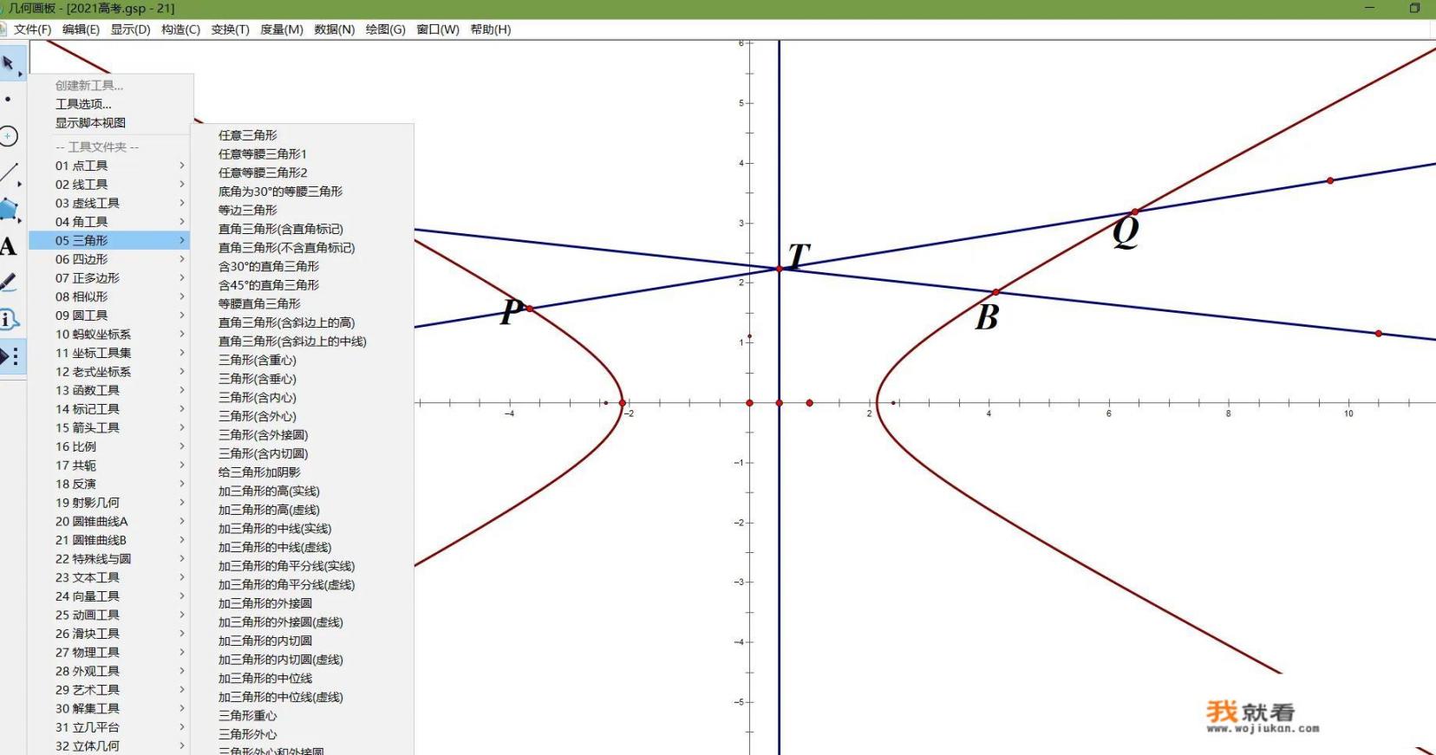The width and height of the screenshot is (1436, 755).
Task: Click point B on the hyperbola
Action: 996,292
